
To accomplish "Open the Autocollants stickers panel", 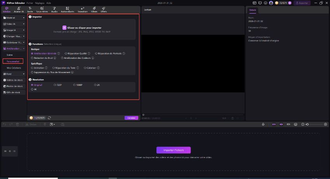I will (68, 9).
